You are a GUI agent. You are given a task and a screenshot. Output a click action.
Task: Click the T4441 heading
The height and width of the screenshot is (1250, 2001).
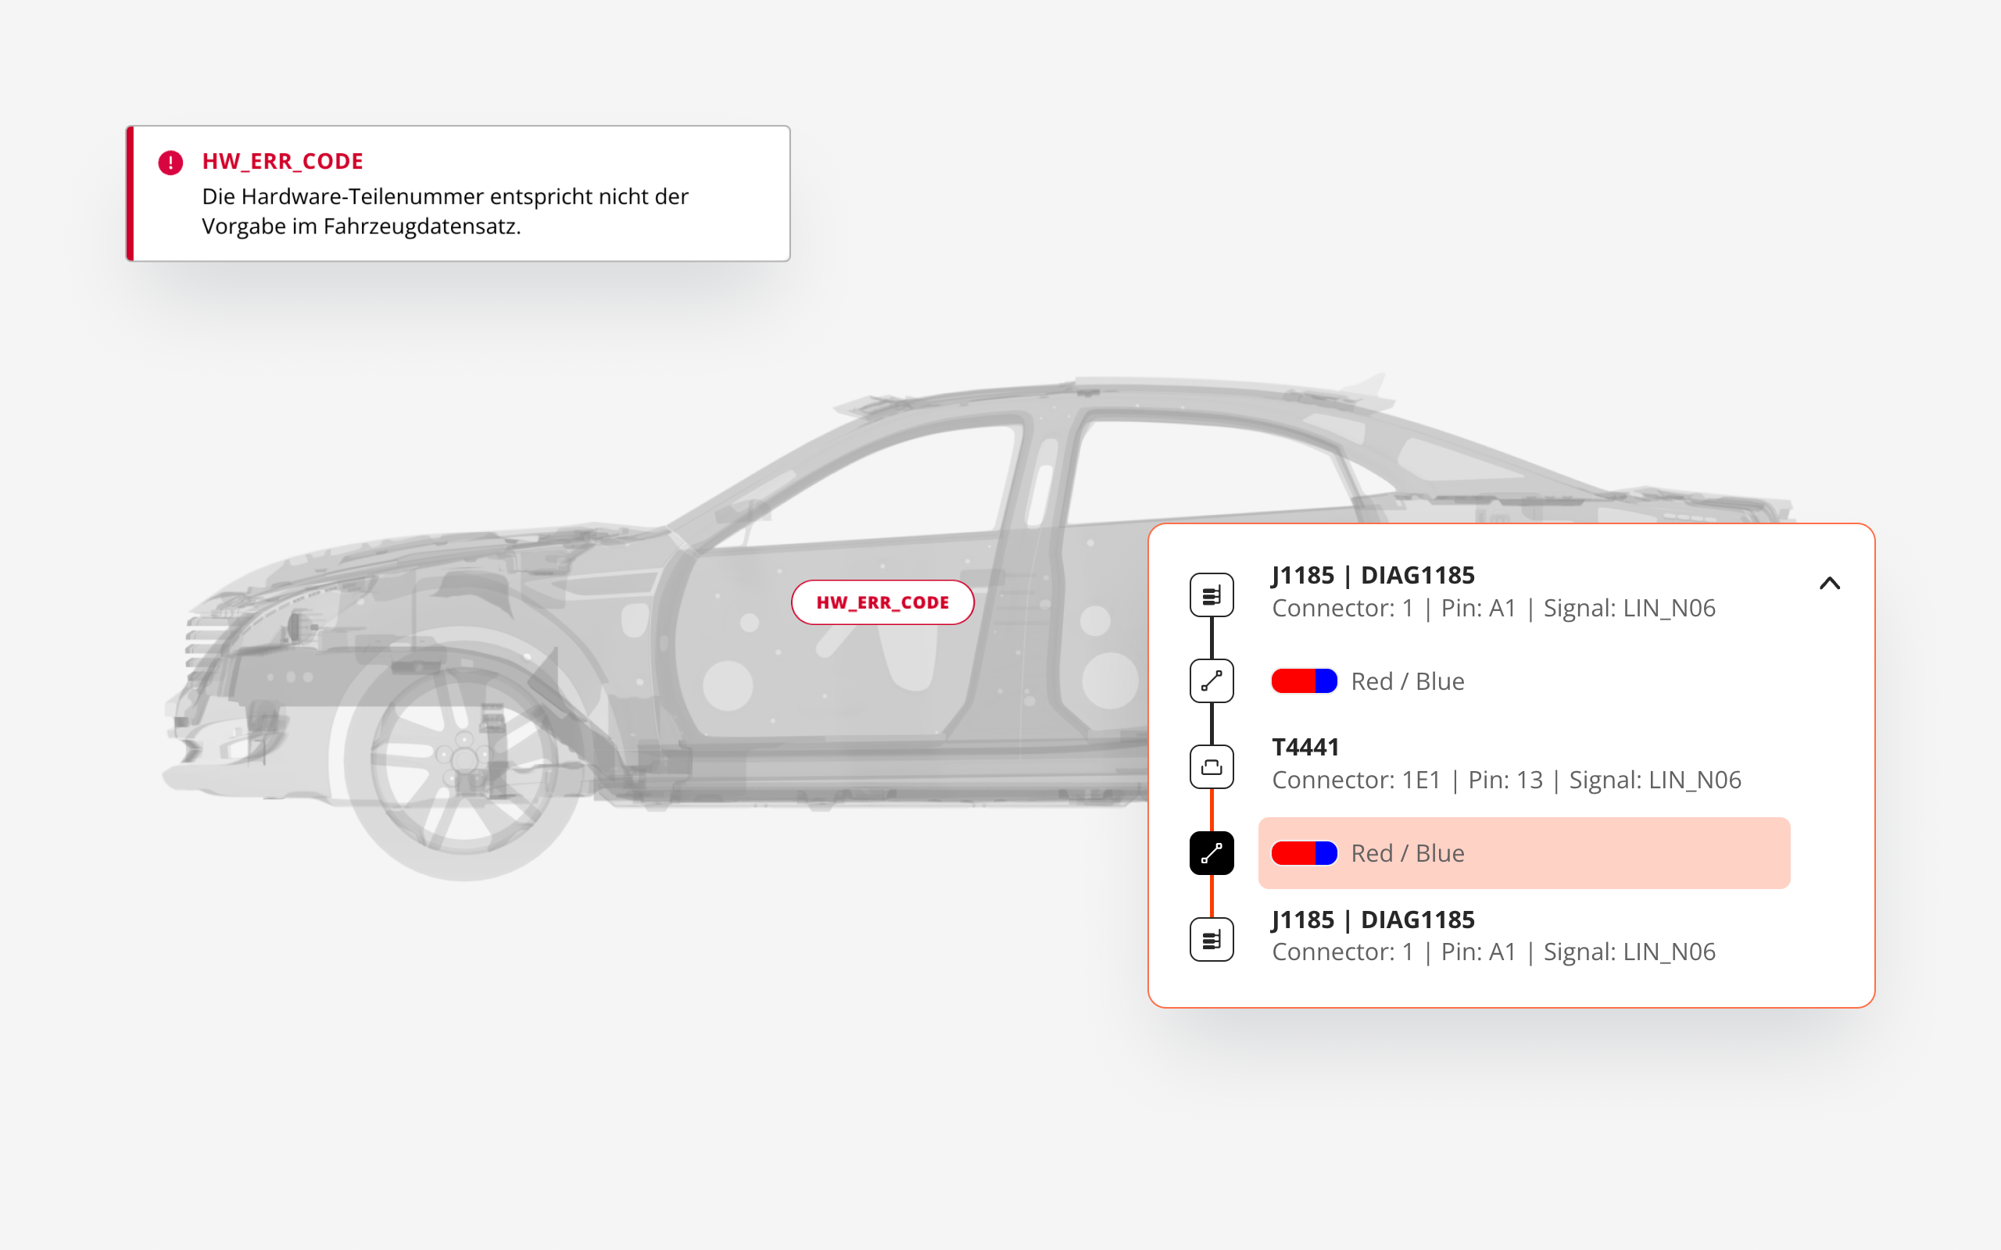(1305, 747)
